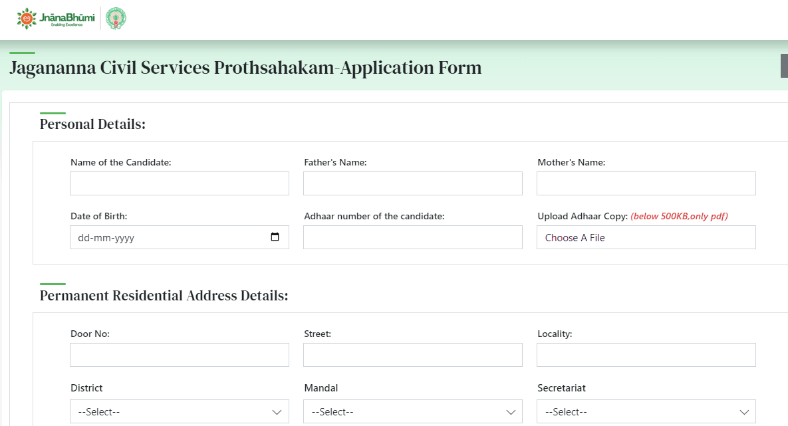Viewport: 788px width, 426px height.
Task: Open the Mandal dropdown
Action: point(412,411)
